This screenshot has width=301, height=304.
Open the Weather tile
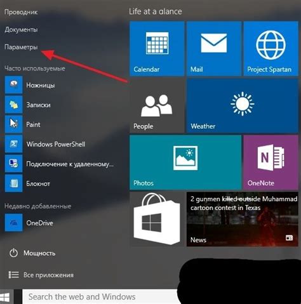(x=243, y=105)
